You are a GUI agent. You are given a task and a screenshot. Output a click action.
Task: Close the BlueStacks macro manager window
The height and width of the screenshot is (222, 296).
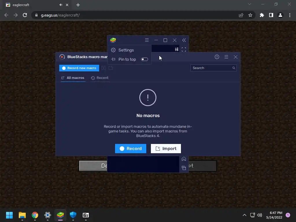point(235,57)
